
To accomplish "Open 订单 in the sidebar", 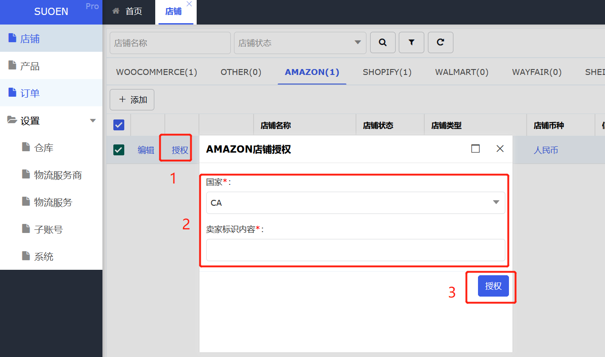I will [x=51, y=93].
